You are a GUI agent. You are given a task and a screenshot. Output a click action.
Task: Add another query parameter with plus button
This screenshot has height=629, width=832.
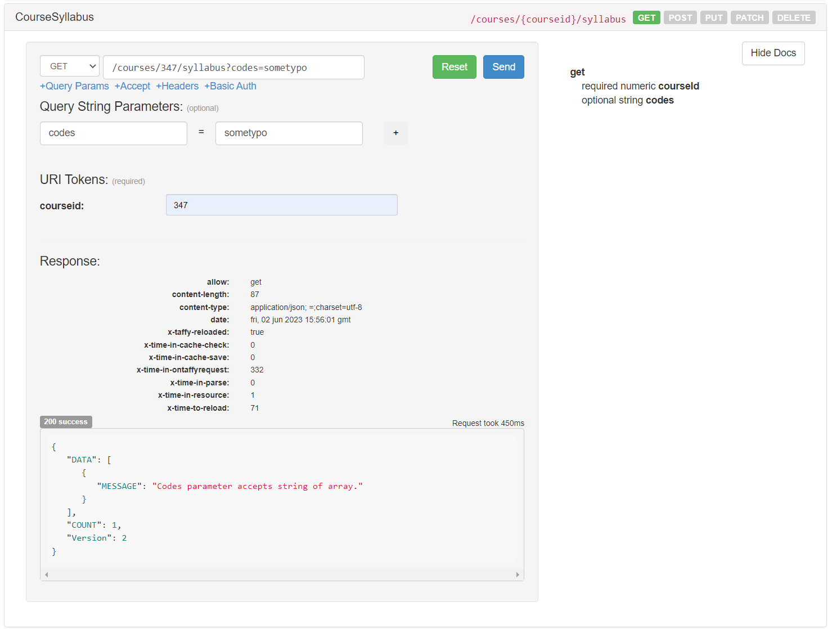coord(395,133)
